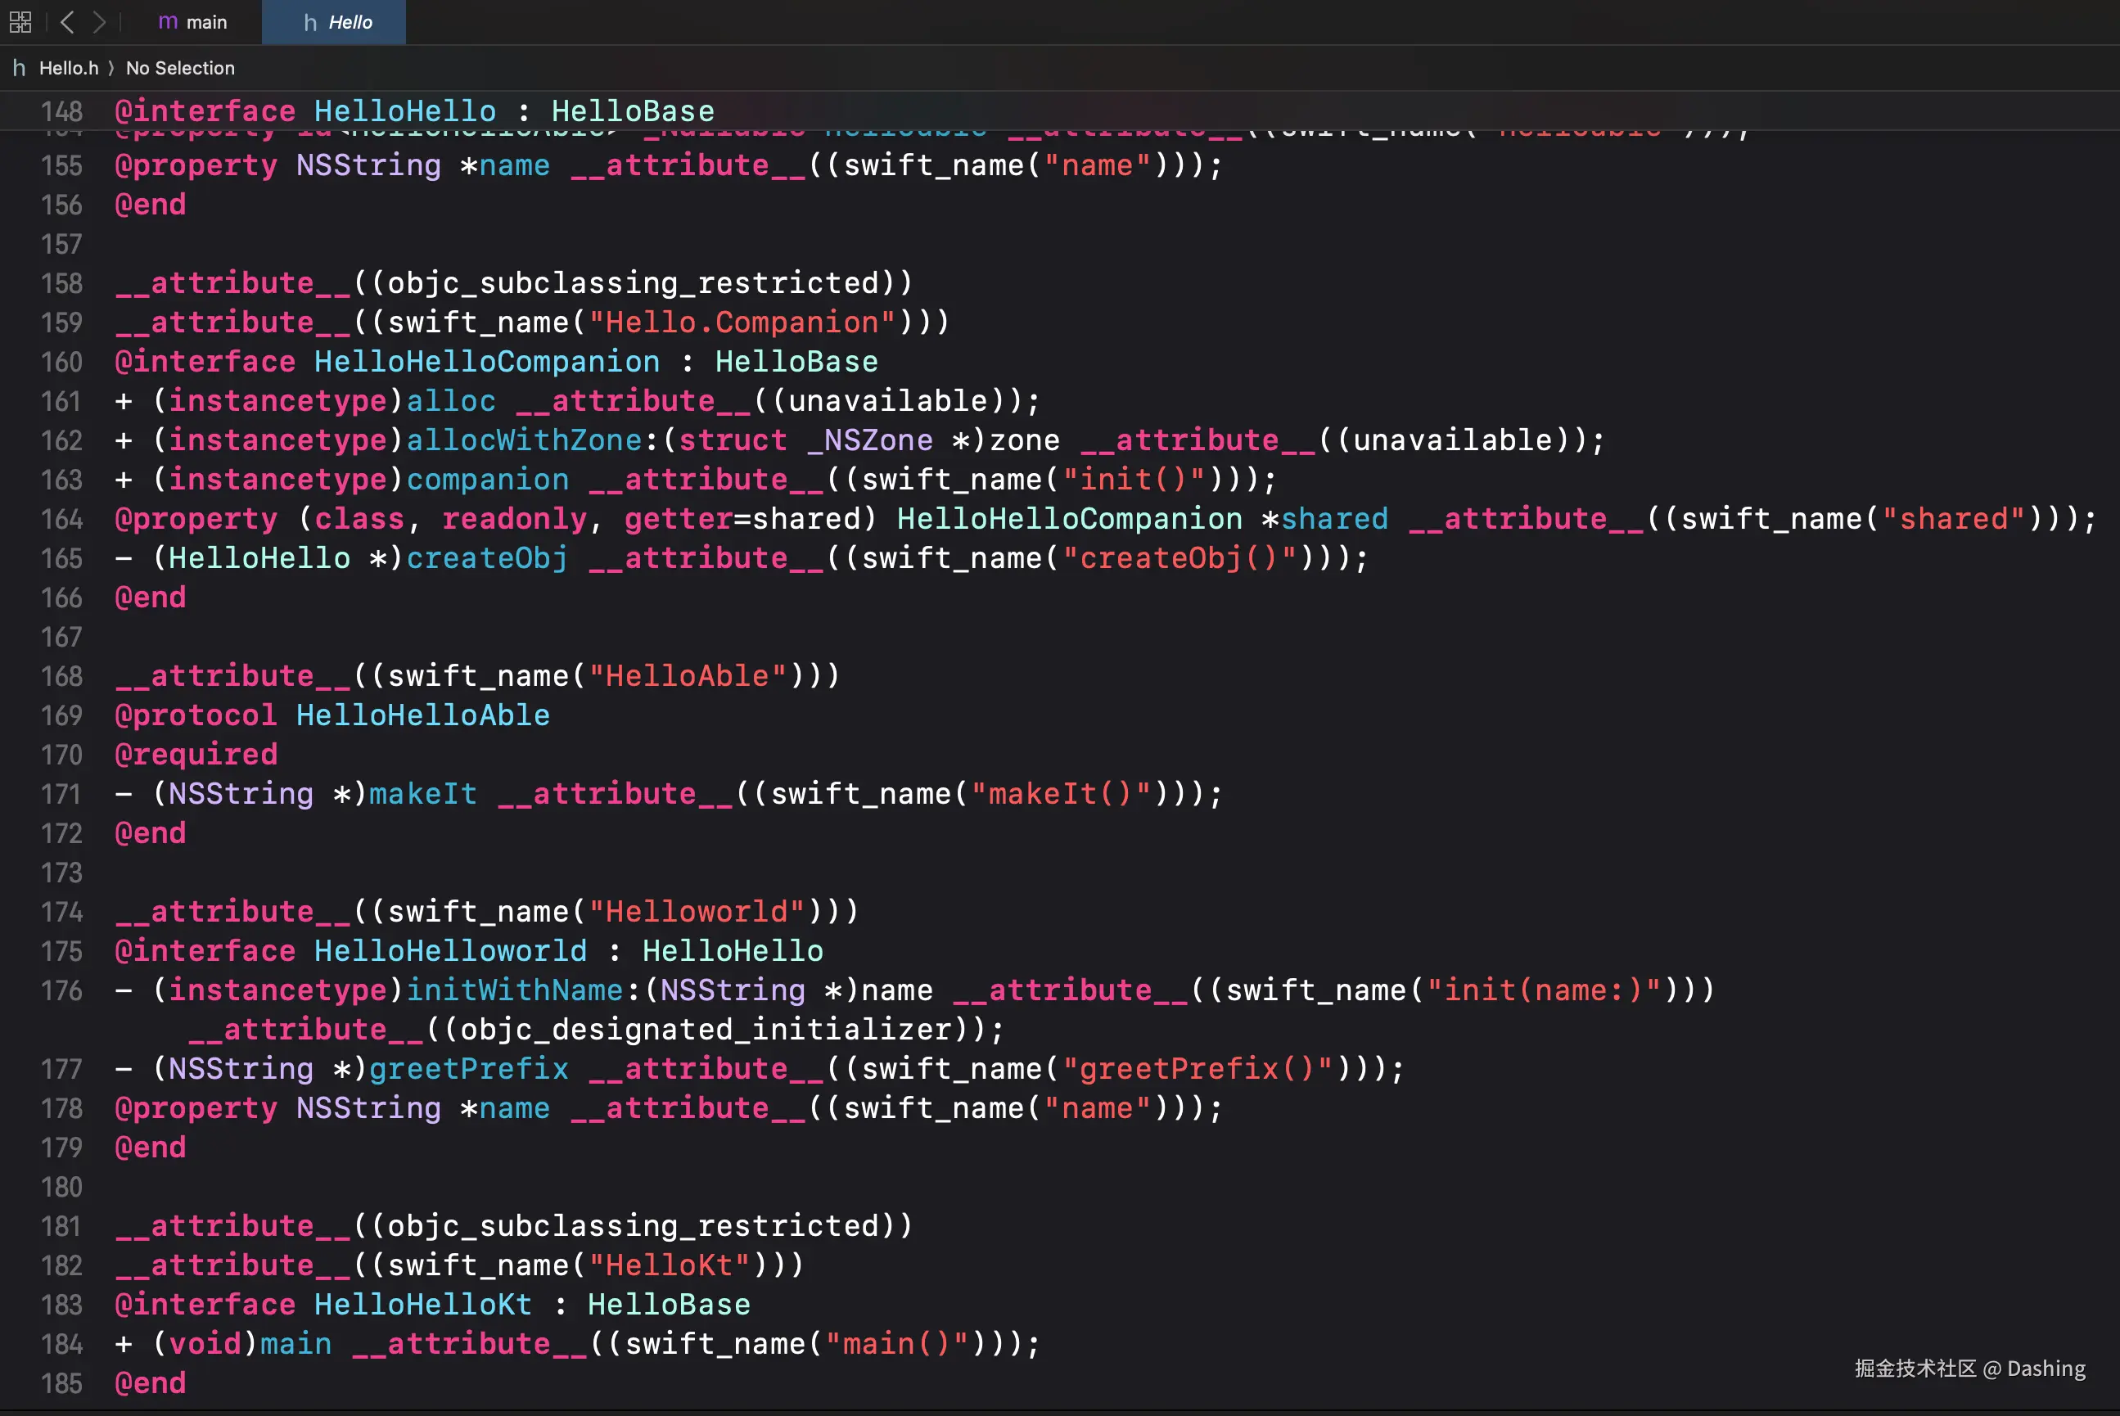Click line number 175 in the gutter
This screenshot has height=1416, width=2120.
pos(61,951)
